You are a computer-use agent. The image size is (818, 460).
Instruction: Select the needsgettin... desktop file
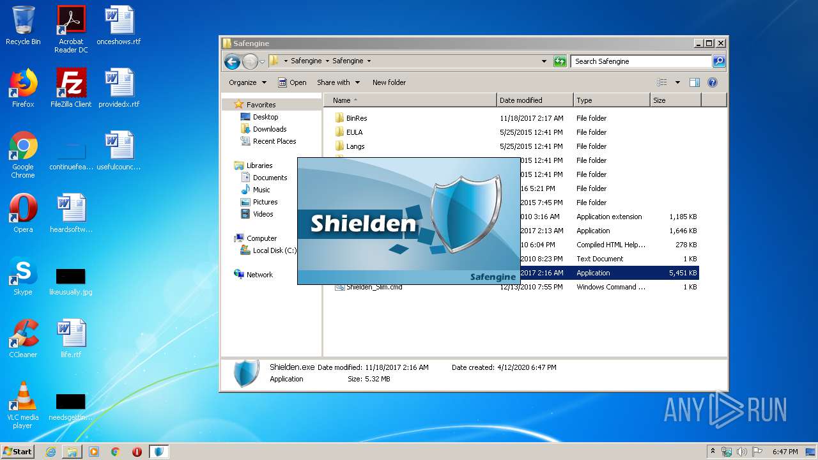tap(71, 406)
